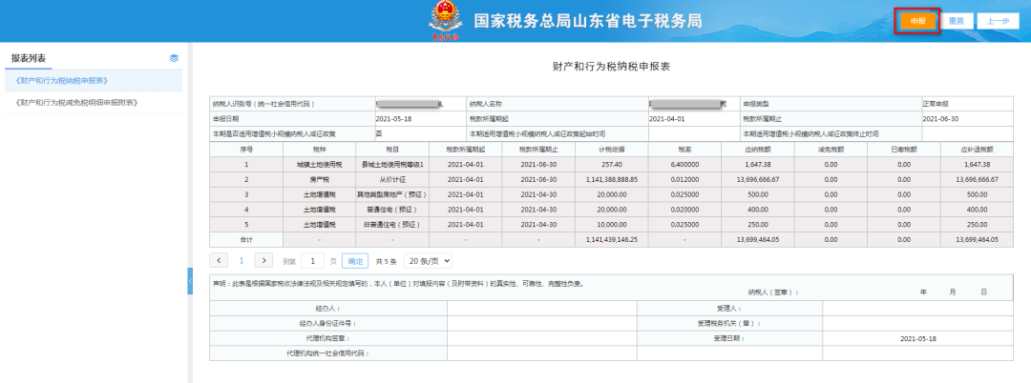Screen dimensions: 1031x383
Task: Open the 20 条/页 page size dropdown
Action: click(x=428, y=260)
